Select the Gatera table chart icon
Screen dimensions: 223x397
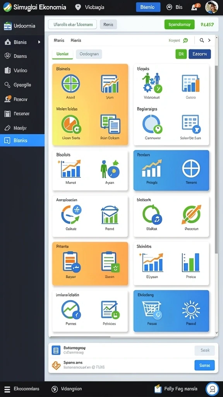[x=190, y=83]
